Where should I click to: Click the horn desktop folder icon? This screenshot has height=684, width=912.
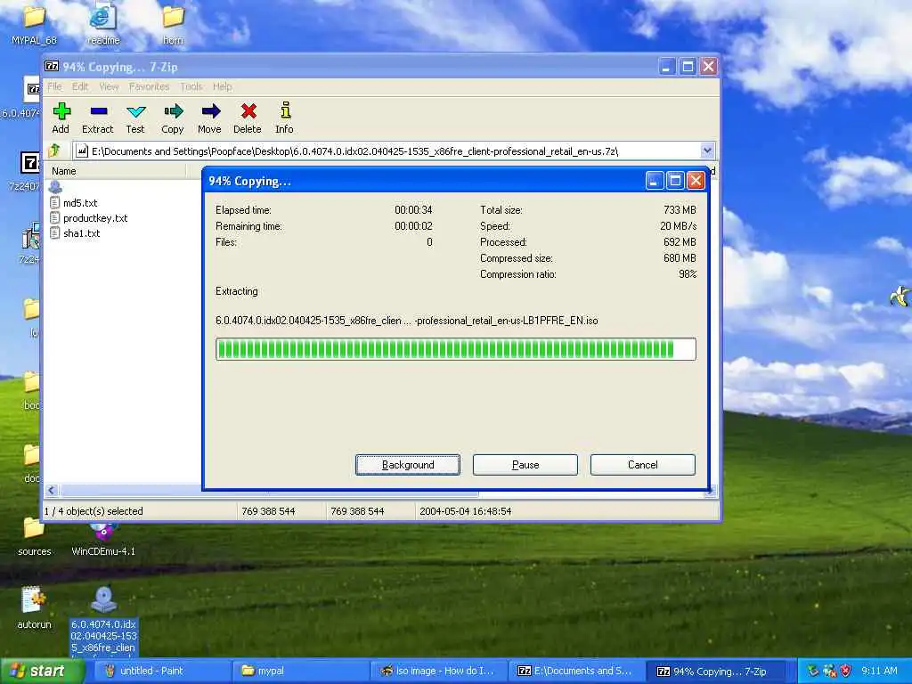(x=173, y=24)
